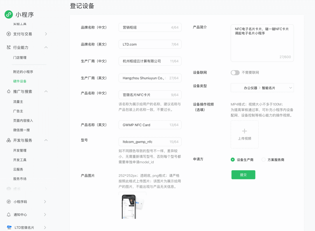Click the 开发与服务 sidebar icon
315x231 pixels.
(9, 140)
